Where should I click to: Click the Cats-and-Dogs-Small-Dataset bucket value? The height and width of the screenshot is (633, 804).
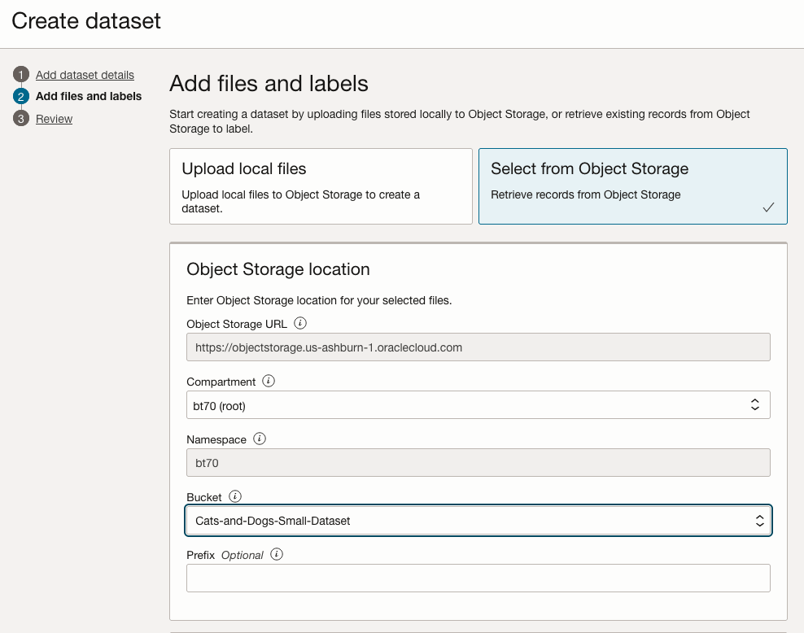coord(273,521)
